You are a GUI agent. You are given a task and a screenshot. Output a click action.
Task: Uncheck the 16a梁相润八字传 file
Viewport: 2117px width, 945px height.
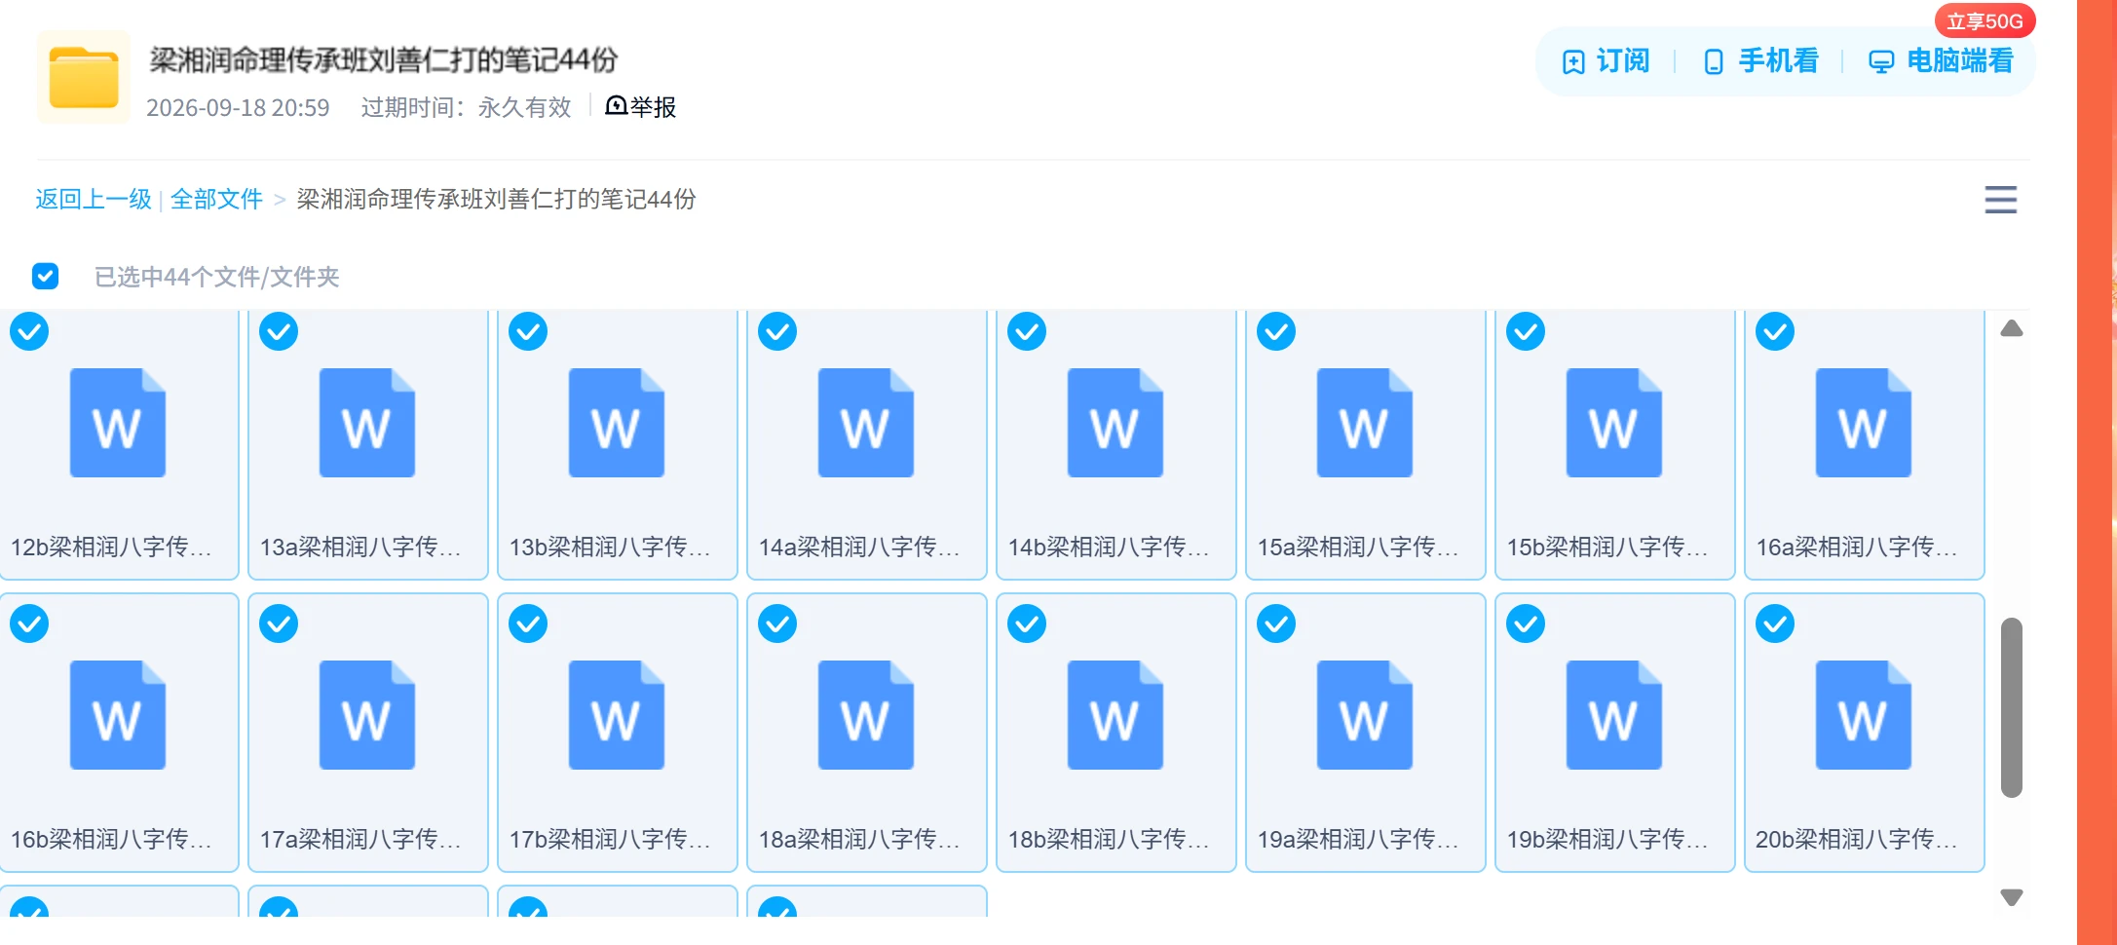point(1775,331)
